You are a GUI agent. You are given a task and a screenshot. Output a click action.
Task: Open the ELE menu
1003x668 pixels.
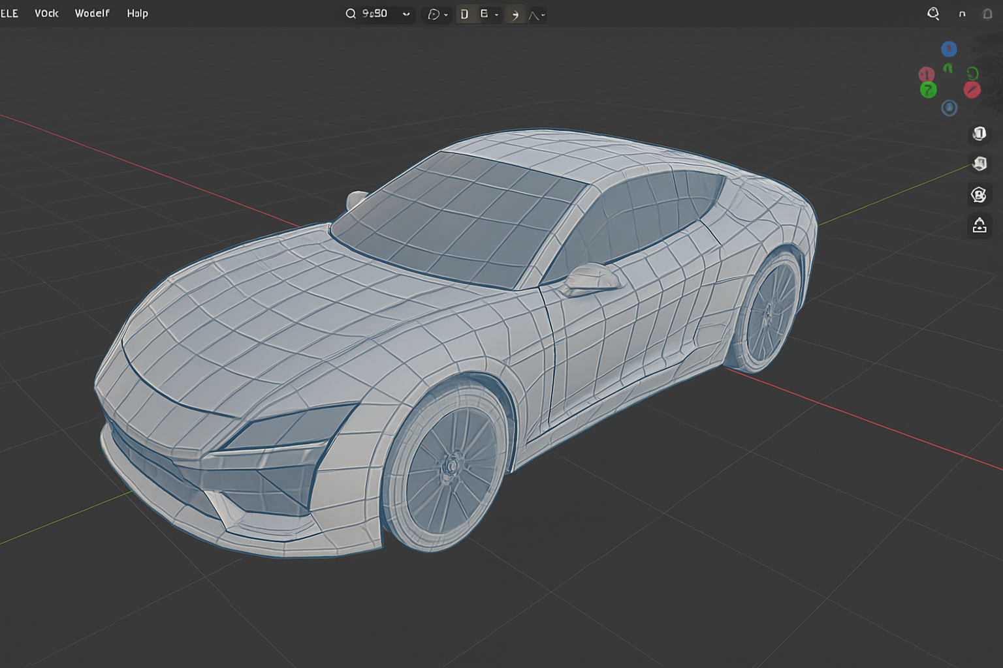(x=9, y=13)
